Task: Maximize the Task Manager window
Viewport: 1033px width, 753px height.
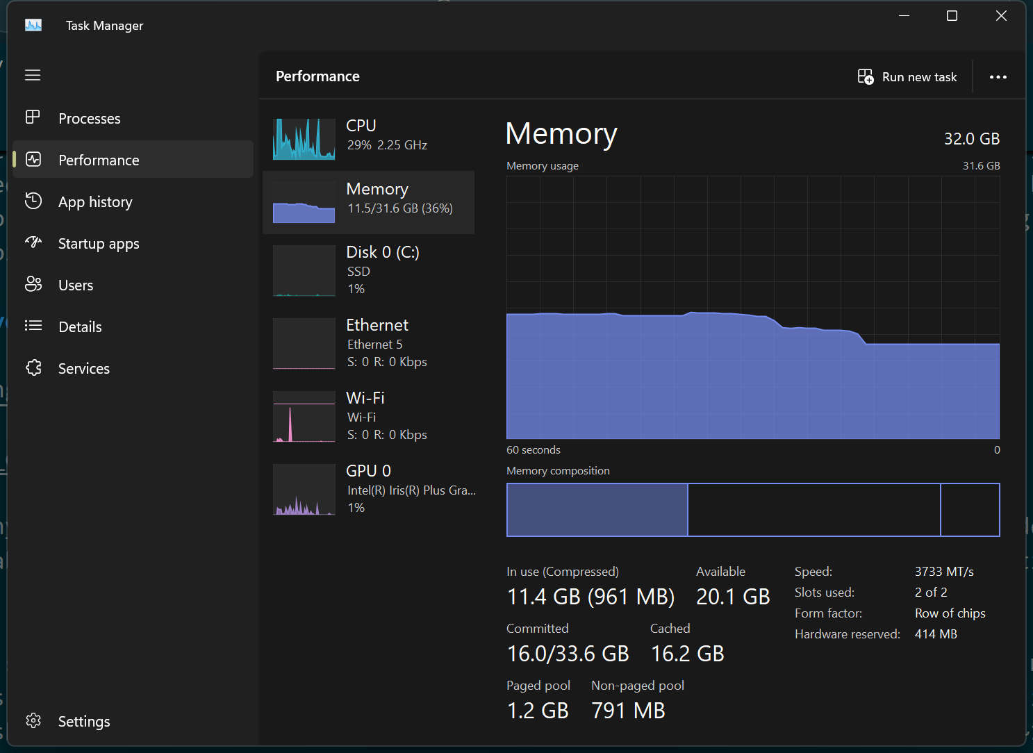Action: click(x=952, y=15)
